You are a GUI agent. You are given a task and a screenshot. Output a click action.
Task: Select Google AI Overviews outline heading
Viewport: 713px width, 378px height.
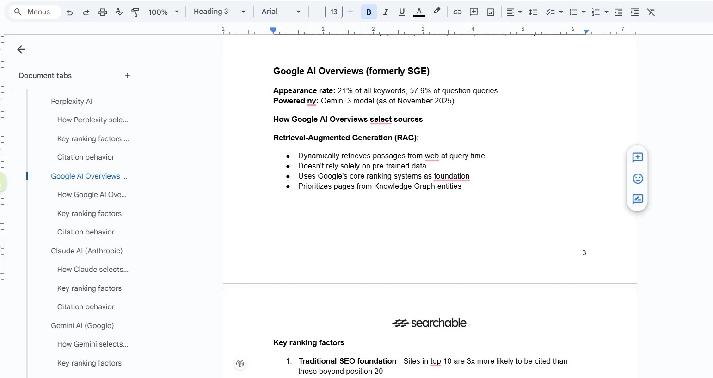89,176
